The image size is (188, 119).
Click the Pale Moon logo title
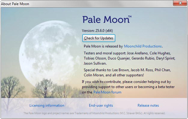click(107, 19)
